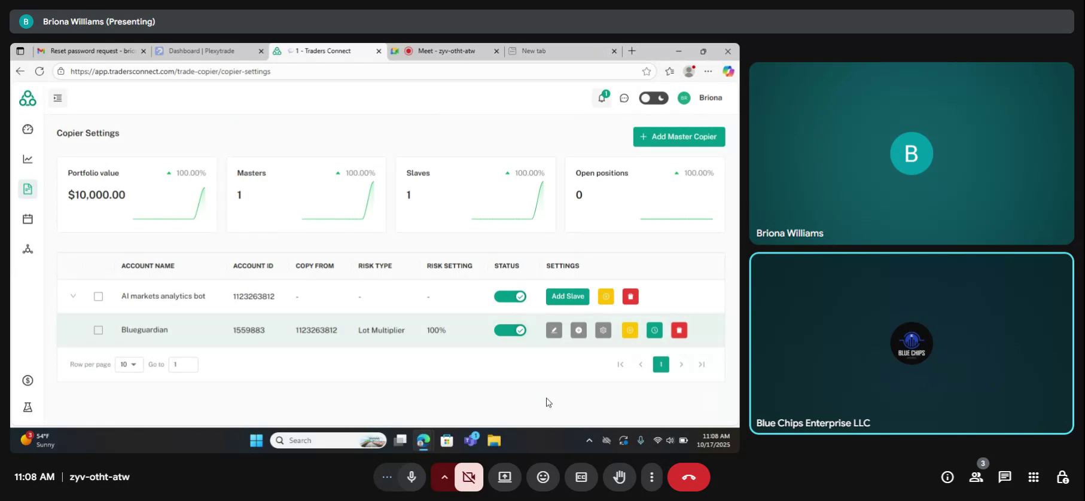This screenshot has height=501, width=1085.
Task: Show hidden icons in the system tray
Action: tap(589, 441)
